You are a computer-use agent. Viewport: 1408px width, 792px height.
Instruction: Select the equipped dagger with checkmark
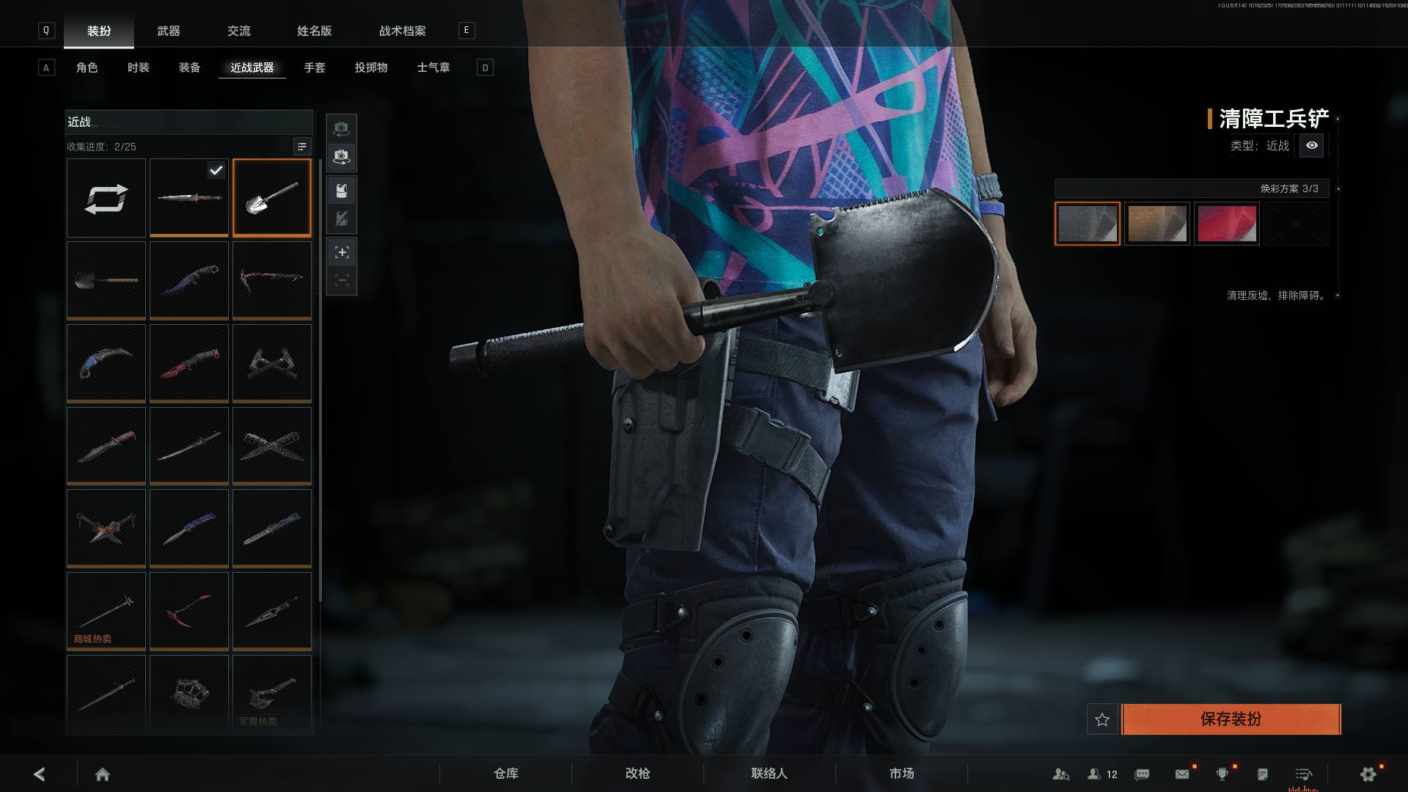189,198
